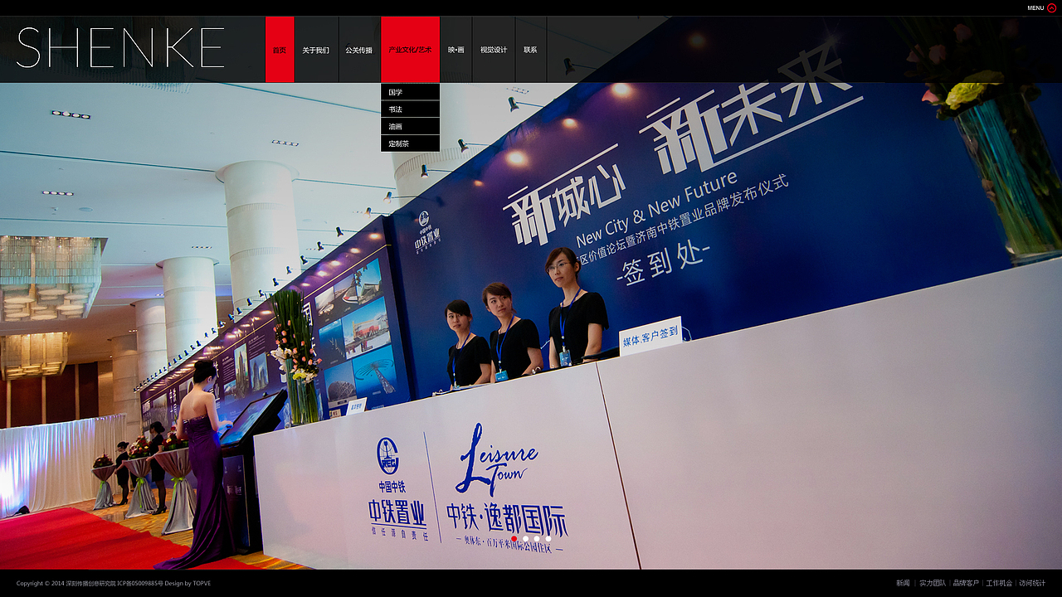Viewport: 1062px width, 597px height.
Task: Open the 访问统计 footer link
Action: (1032, 583)
